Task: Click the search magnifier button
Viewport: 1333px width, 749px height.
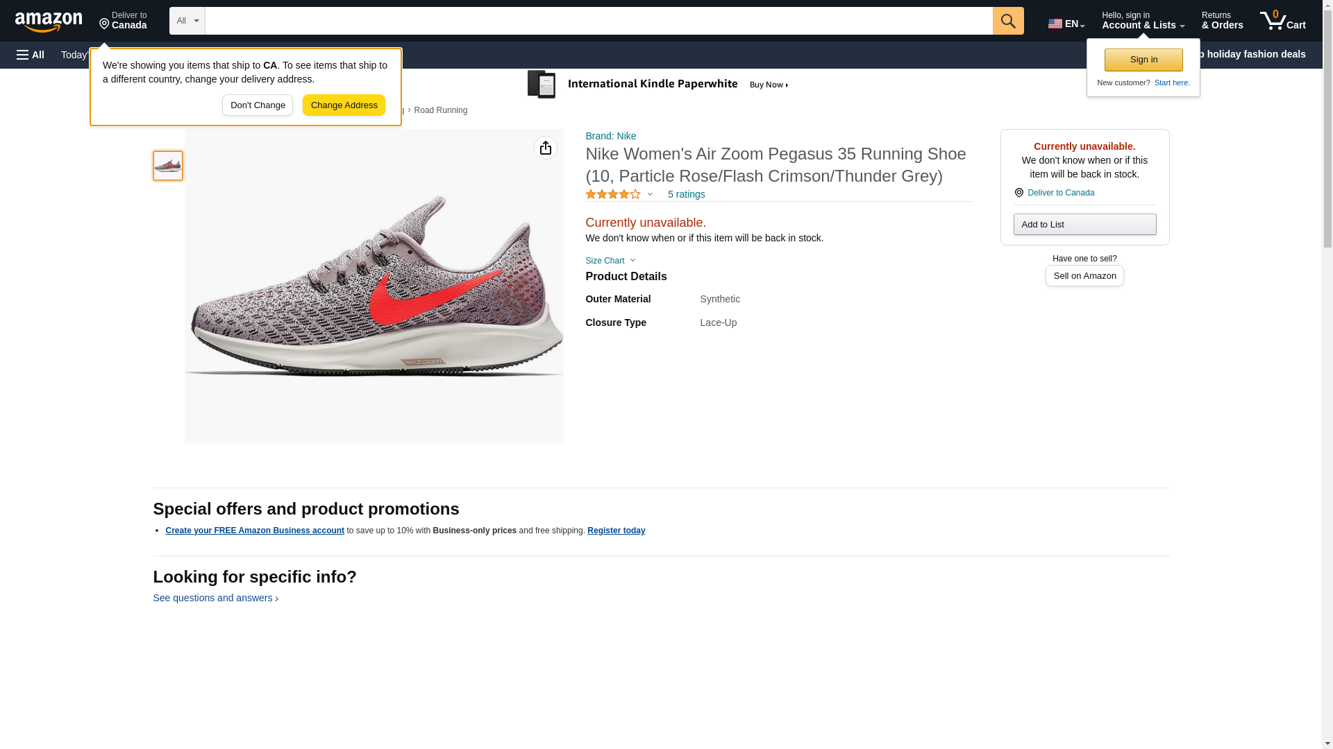Action: point(1007,21)
